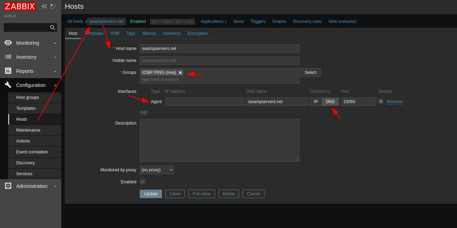Screen dimensions: 457x228
Task: Click the search magnifier icon
Action: click(x=52, y=27)
